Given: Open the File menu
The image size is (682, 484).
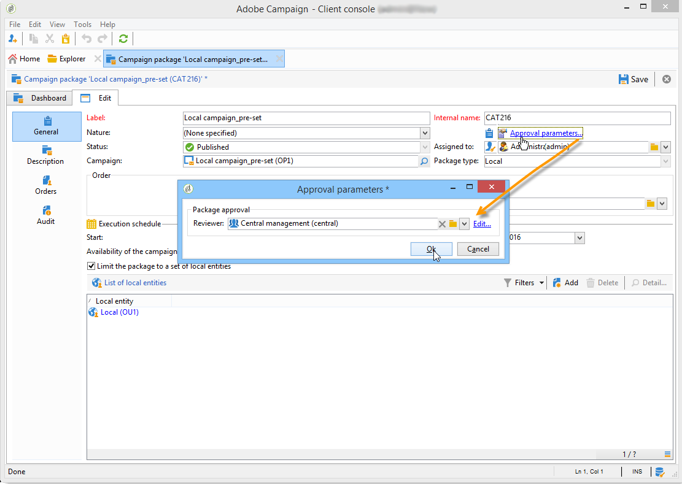Looking at the screenshot, I should point(15,25).
